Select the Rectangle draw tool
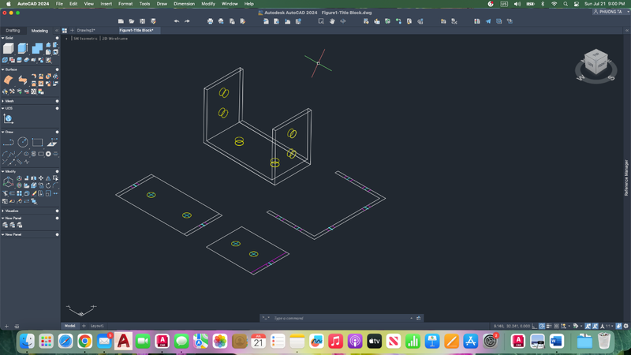The height and width of the screenshot is (355, 631). (37, 143)
